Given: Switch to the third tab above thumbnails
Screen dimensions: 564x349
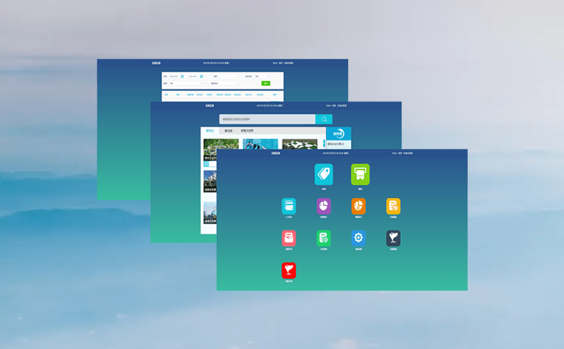Looking at the screenshot, I should tap(247, 130).
